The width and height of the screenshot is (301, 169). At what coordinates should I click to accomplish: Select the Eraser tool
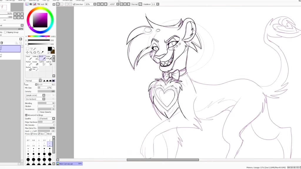click(x=35, y=63)
